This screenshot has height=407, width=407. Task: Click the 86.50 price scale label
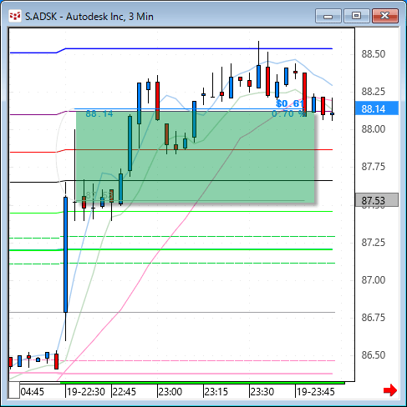(374, 355)
